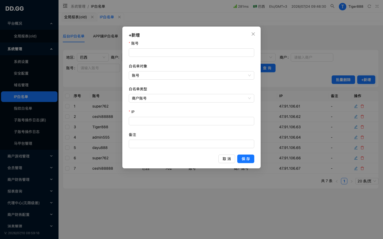Click the 批量删除 button

click(x=343, y=80)
